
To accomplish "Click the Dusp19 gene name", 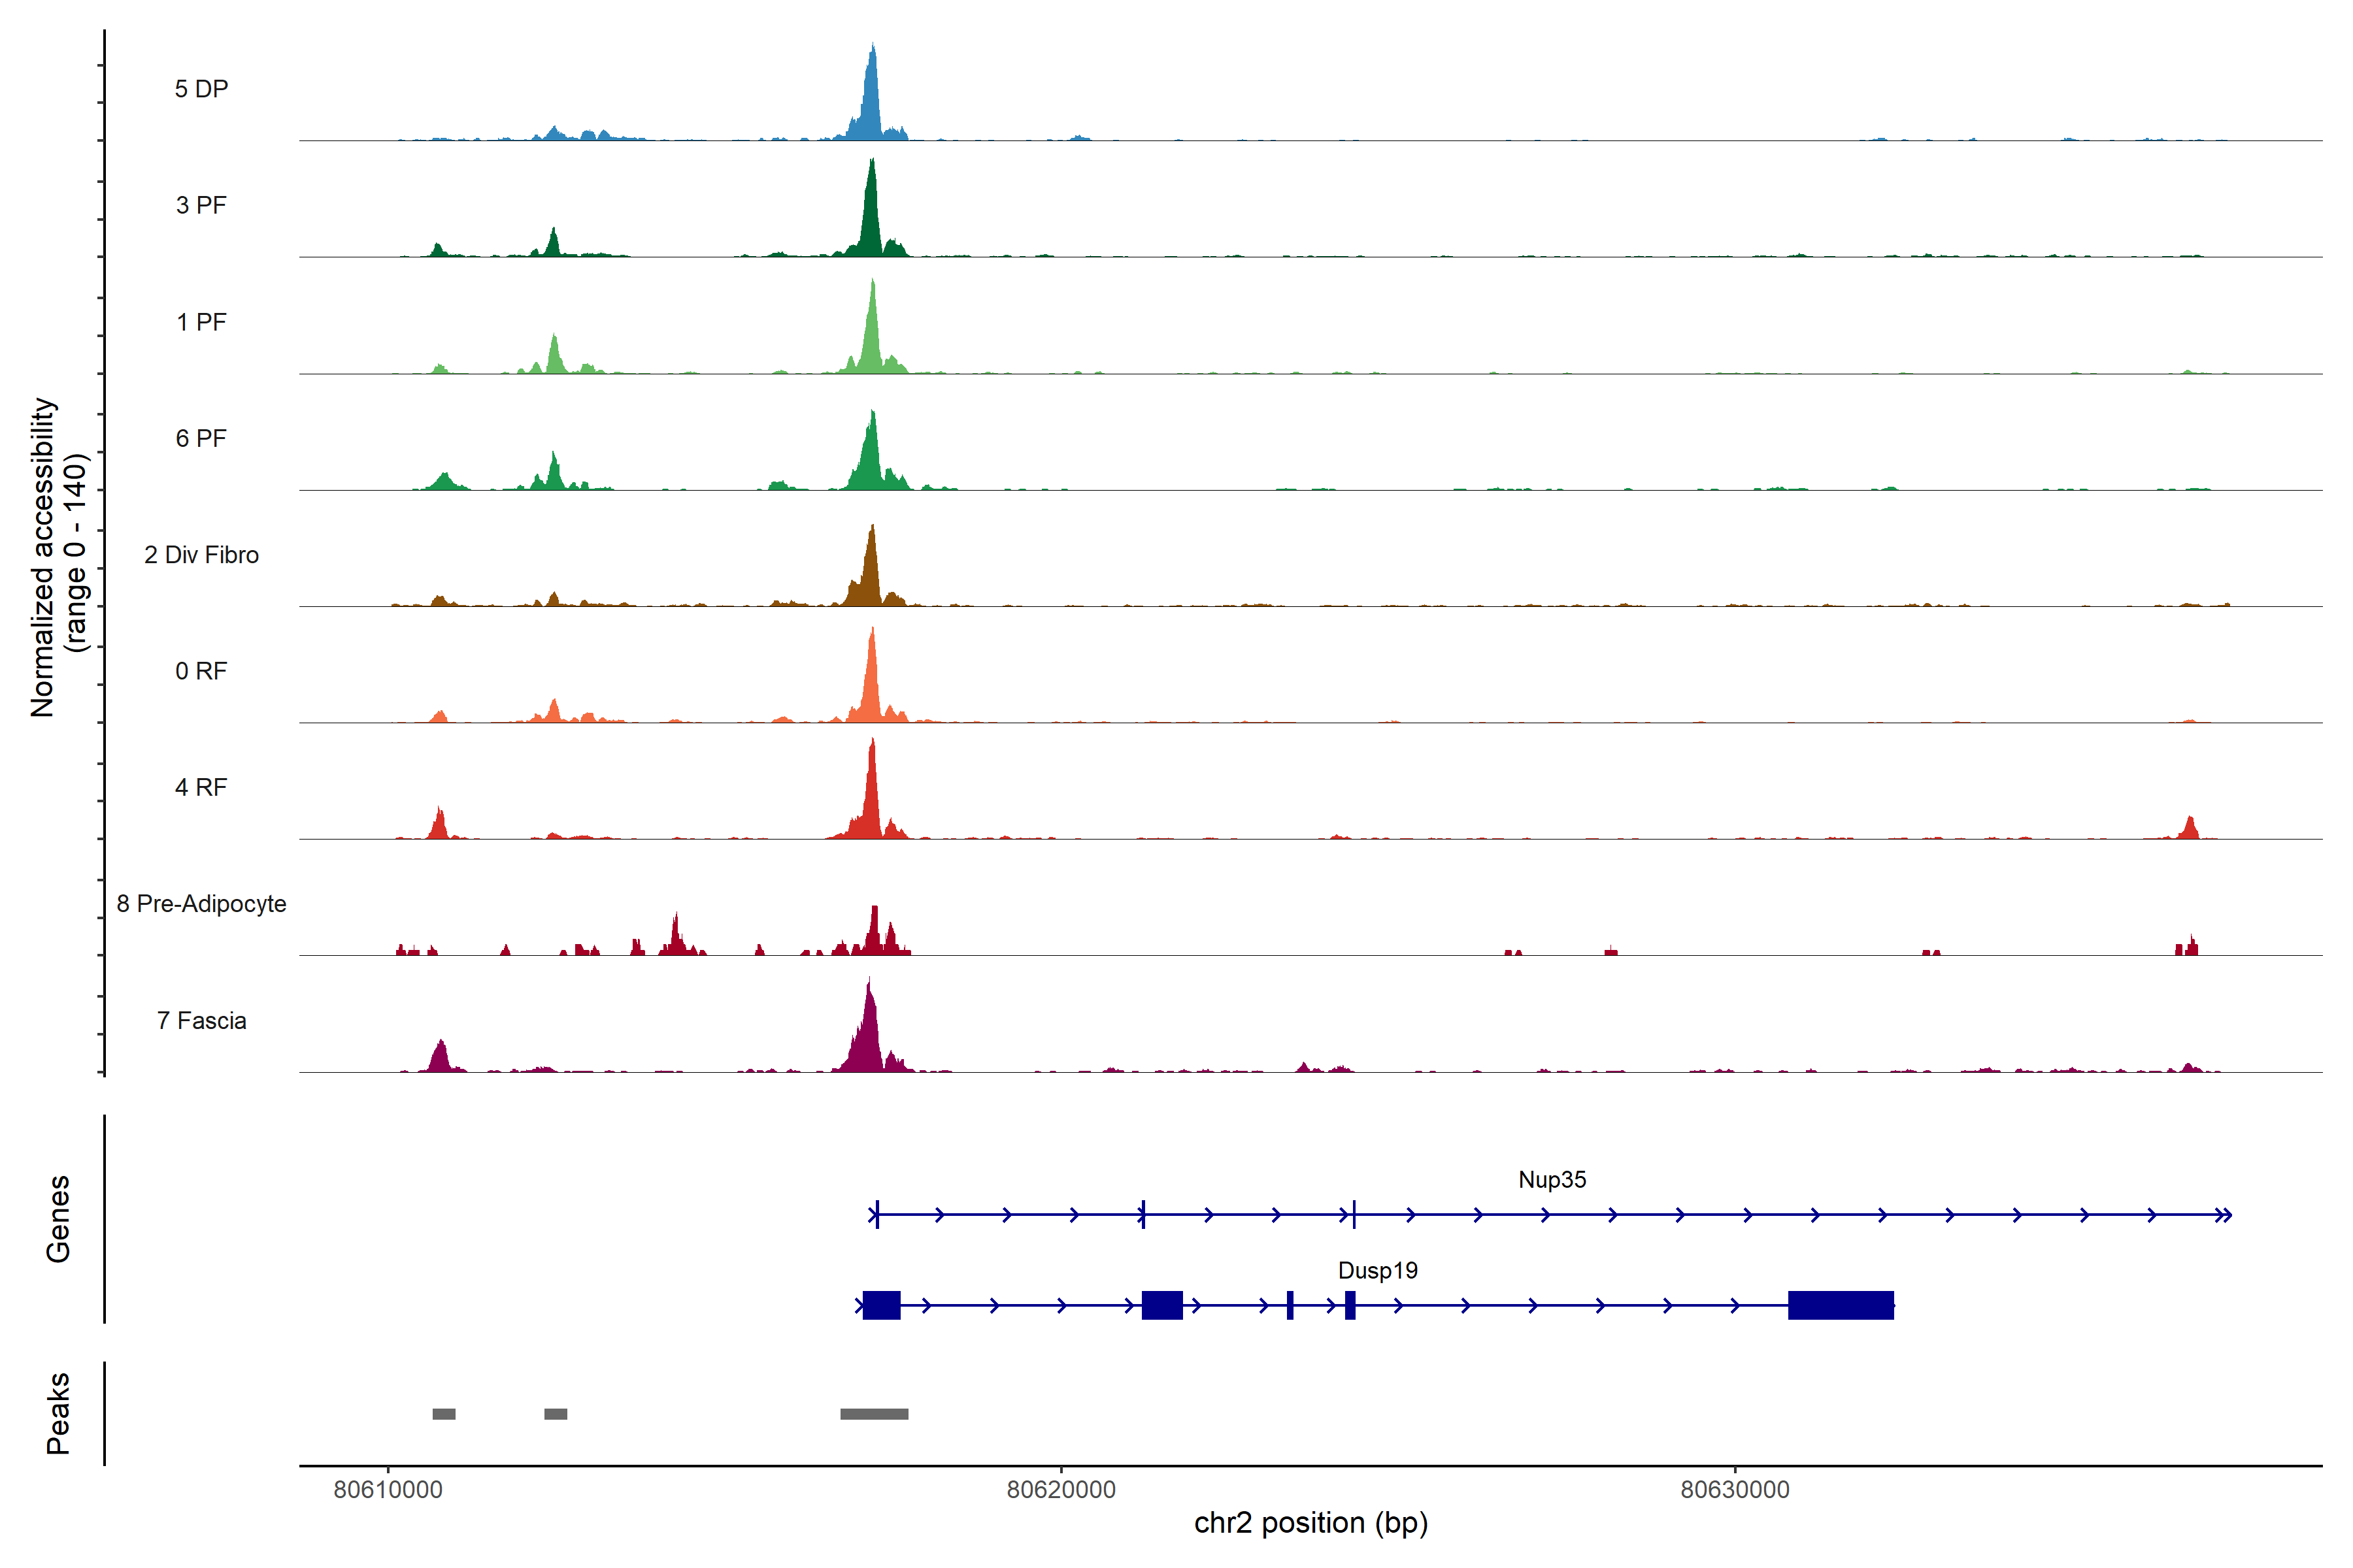I will pos(1378,1271).
